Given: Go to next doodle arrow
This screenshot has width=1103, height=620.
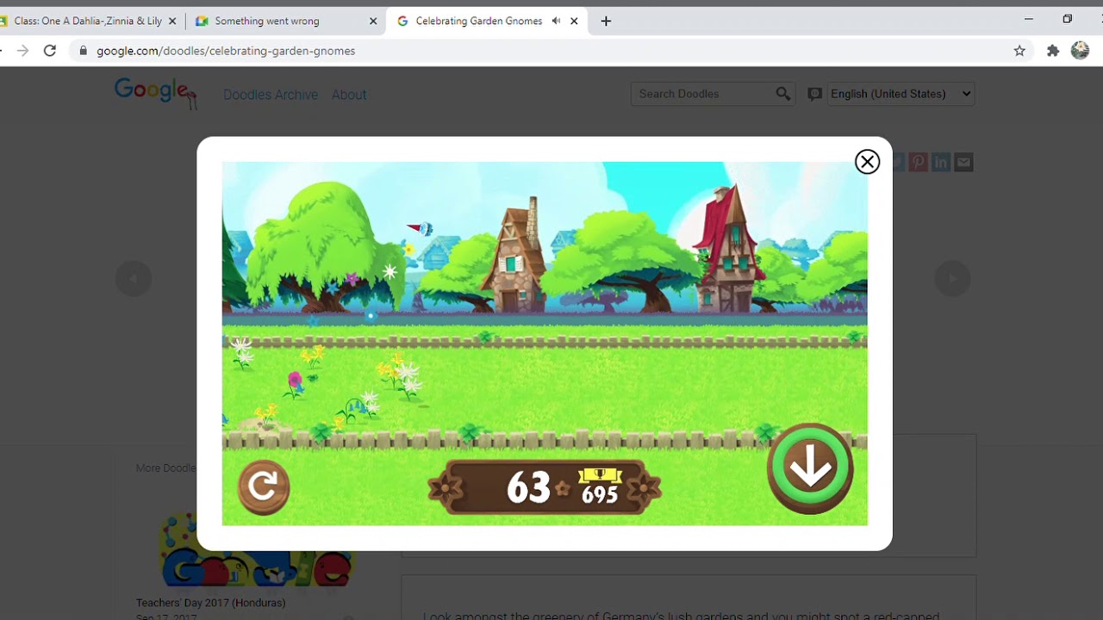Looking at the screenshot, I should (x=952, y=278).
